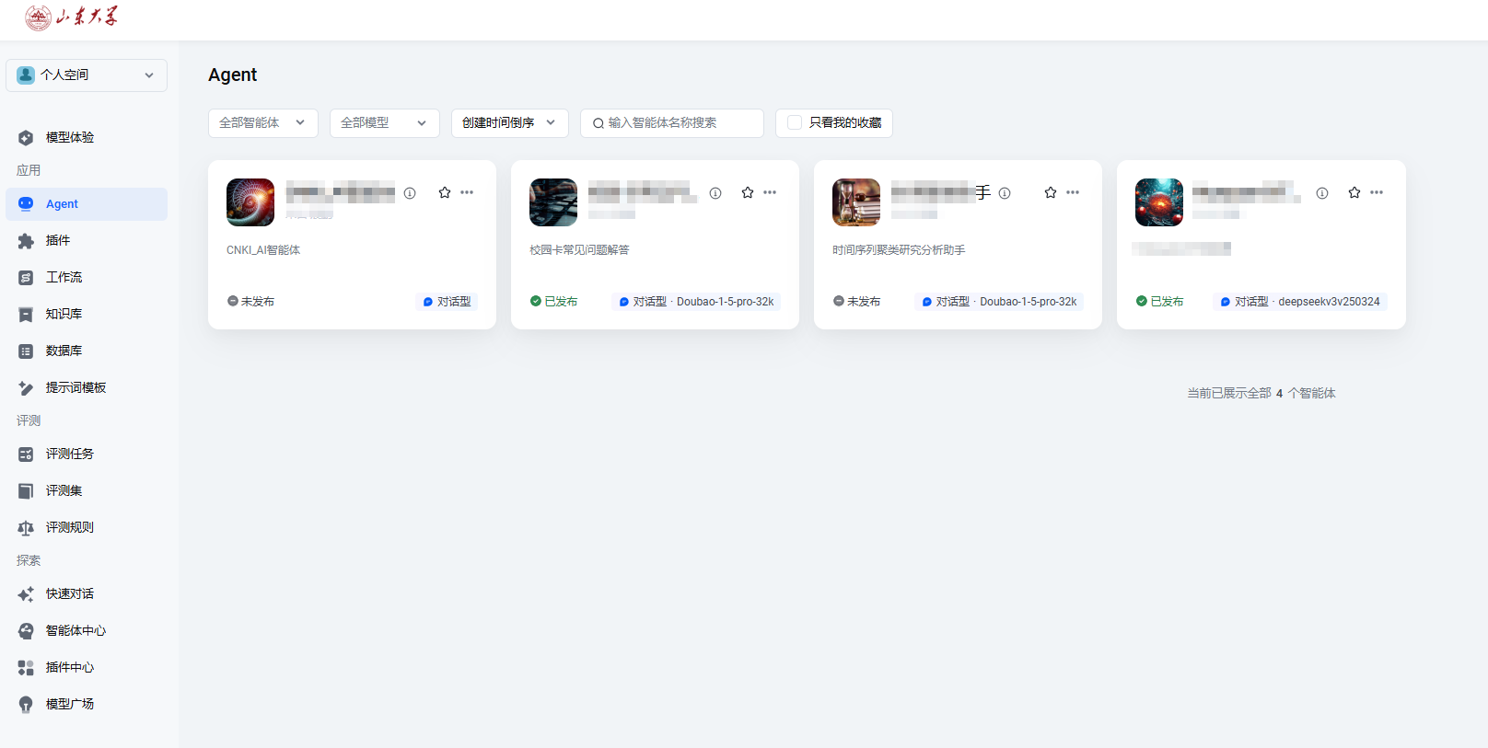Open 评测任务 evaluation tasks page

(x=69, y=455)
